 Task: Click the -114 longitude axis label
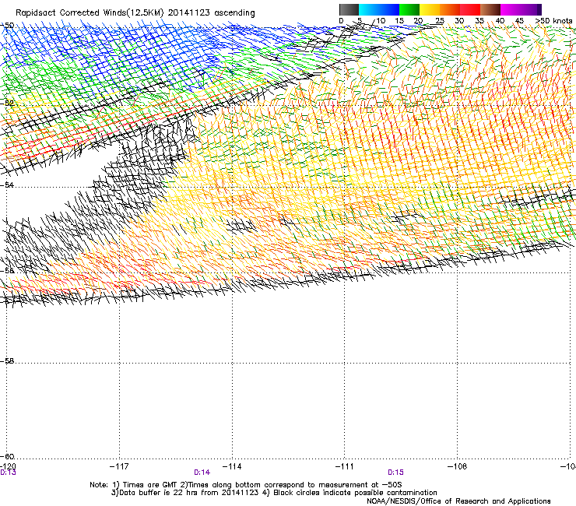tap(232, 466)
